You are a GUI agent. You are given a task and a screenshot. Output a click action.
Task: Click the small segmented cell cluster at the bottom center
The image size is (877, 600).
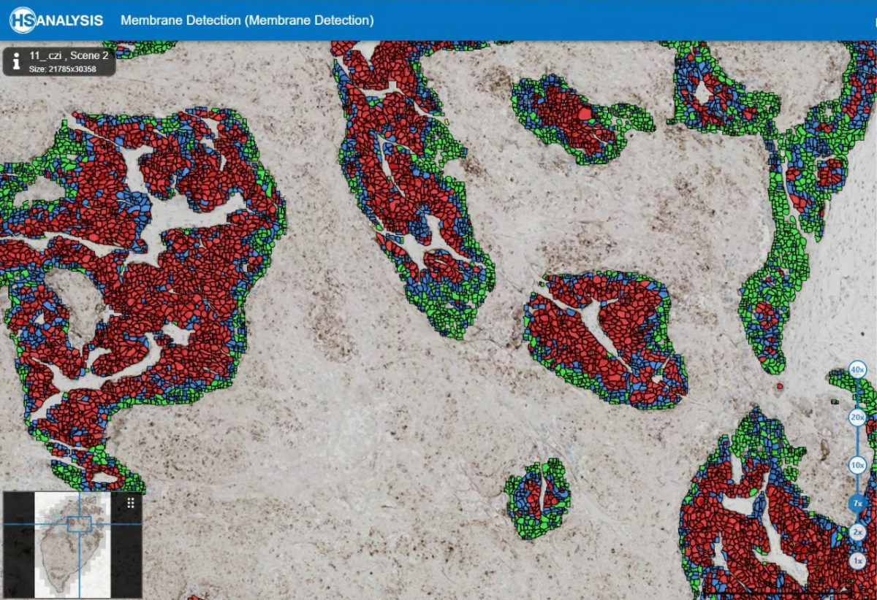(x=538, y=499)
